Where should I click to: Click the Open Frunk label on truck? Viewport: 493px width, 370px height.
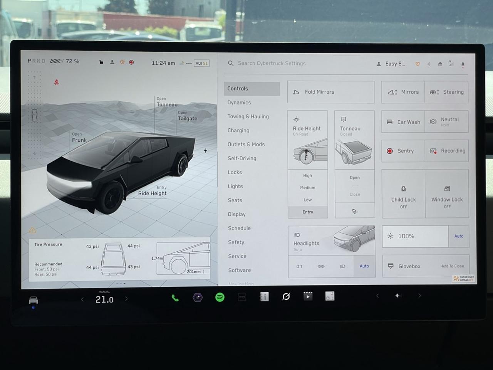click(x=79, y=138)
